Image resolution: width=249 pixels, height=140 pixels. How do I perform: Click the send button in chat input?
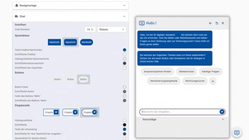pyautogui.click(x=222, y=112)
